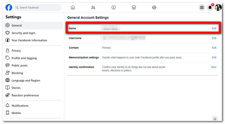Focus the Search Facebook field
This screenshot has width=225, height=124.
coord(38,8)
